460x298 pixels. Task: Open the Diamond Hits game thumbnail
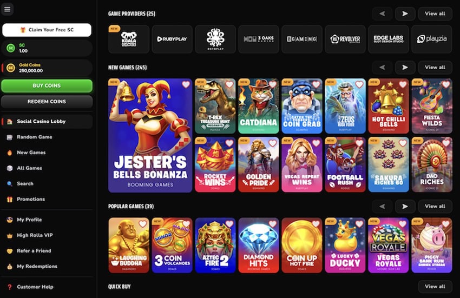point(259,245)
